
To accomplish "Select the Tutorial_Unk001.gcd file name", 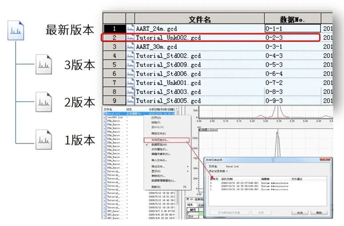I will click(x=168, y=83).
